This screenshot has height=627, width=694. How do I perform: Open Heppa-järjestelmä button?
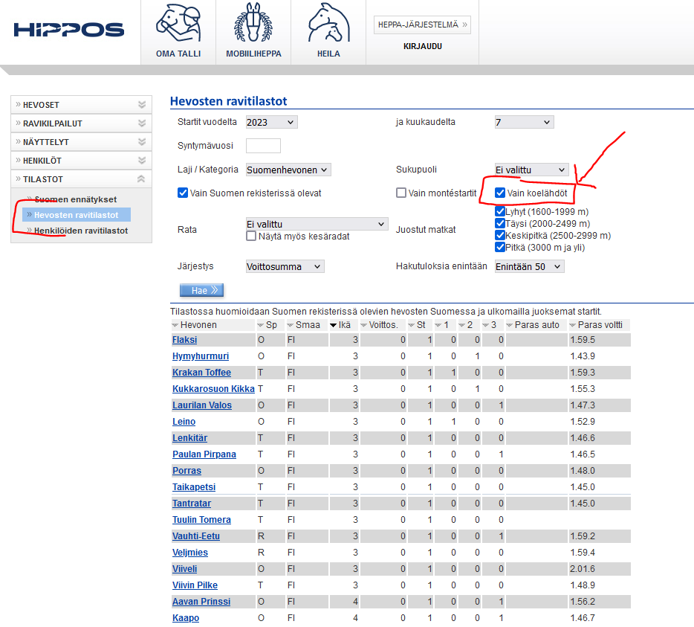pyautogui.click(x=422, y=25)
